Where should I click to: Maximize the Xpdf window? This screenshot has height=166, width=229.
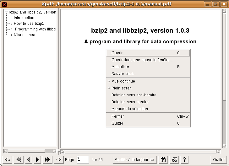pyautogui.click(x=216, y=4)
